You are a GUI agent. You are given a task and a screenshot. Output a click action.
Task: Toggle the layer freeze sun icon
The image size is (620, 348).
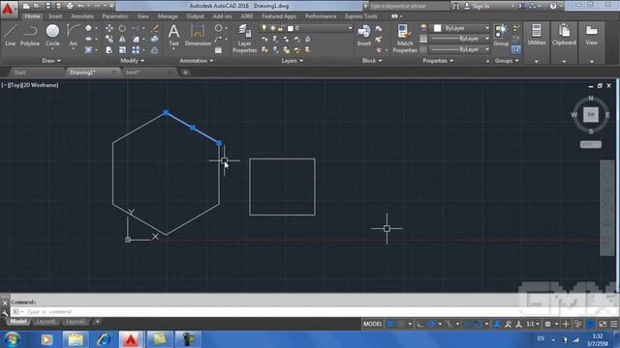pos(272,28)
